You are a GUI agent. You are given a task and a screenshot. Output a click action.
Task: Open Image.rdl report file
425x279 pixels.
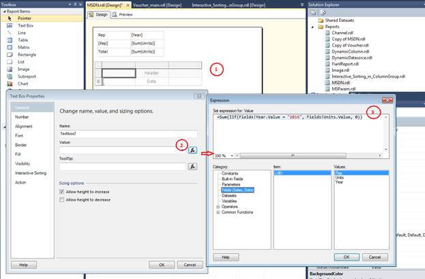(340, 70)
